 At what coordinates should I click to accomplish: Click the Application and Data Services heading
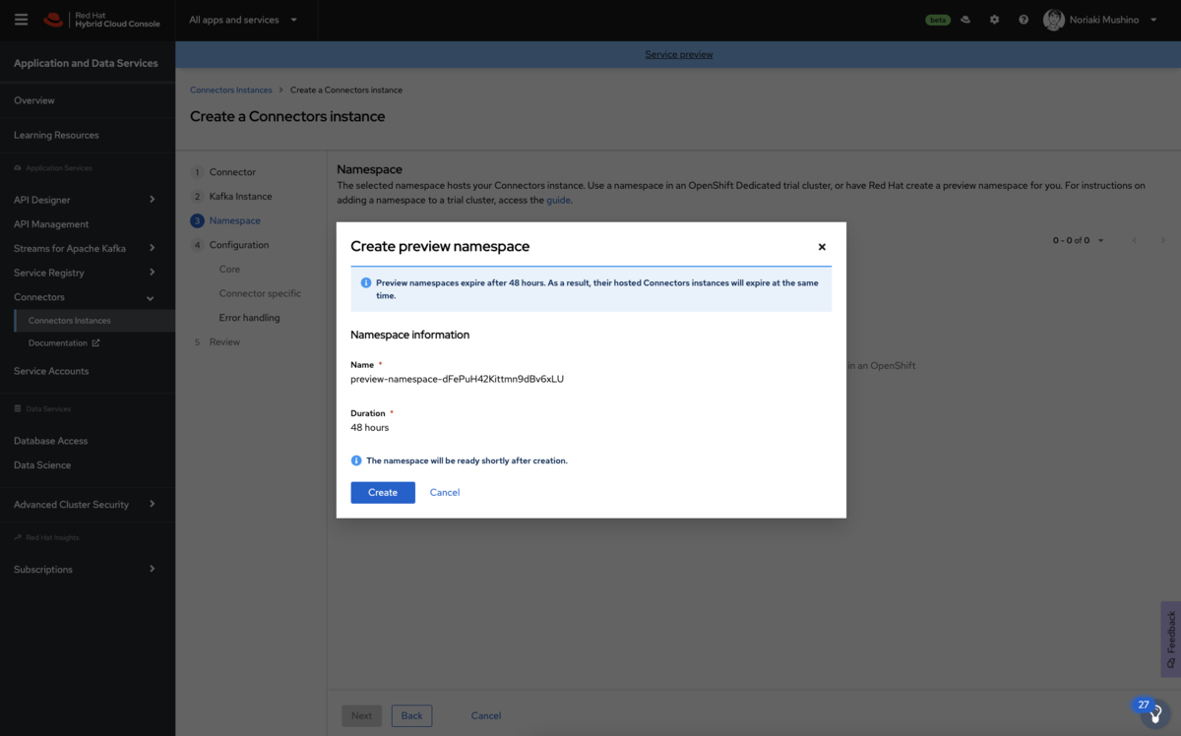[86, 63]
